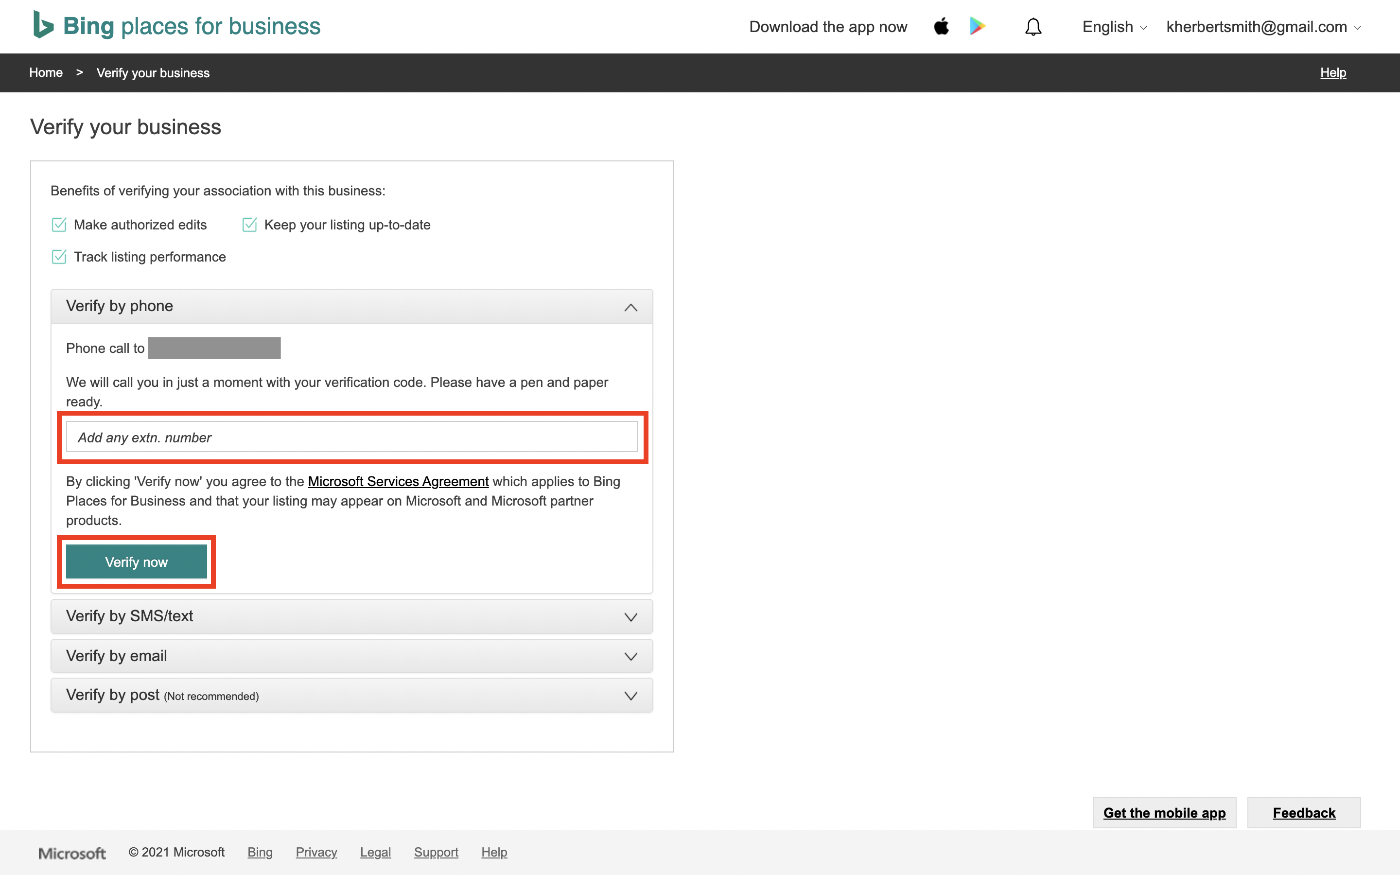Open the Help footer link
Image resolution: width=1400 pixels, height=875 pixels.
click(x=494, y=853)
